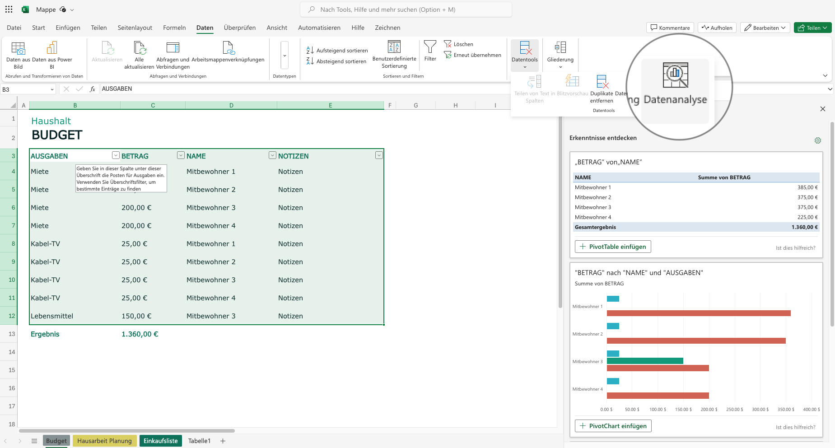Open Benutzerdefinierte Sortierung
Image resolution: width=835 pixels, height=448 pixels.
tap(394, 55)
